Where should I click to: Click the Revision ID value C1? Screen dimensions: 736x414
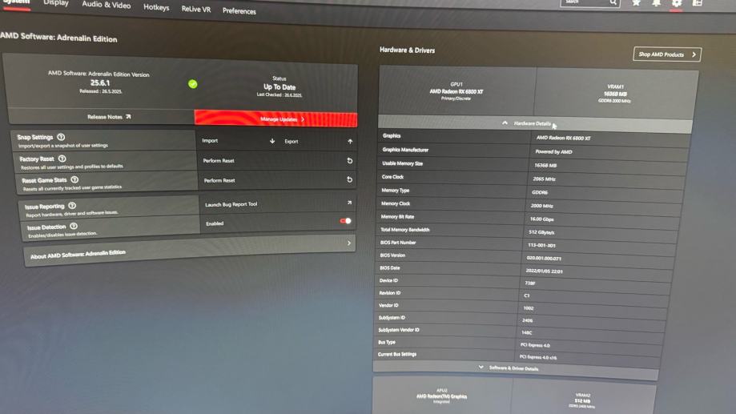click(527, 295)
